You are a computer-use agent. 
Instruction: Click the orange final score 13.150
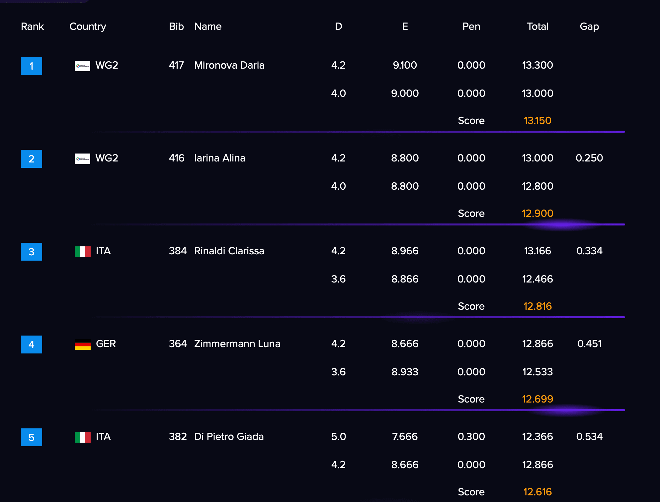(x=537, y=120)
